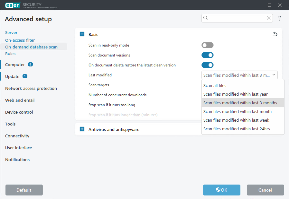
Task: Collapse the Basic section
Action: [x=82, y=34]
